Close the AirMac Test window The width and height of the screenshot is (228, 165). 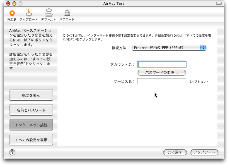[x=8, y=4]
